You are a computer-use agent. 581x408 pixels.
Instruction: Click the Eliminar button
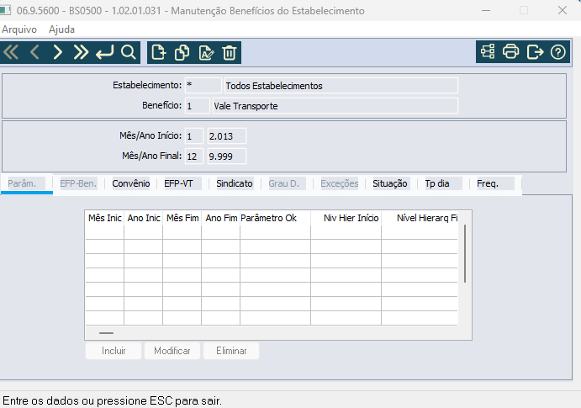(x=231, y=351)
